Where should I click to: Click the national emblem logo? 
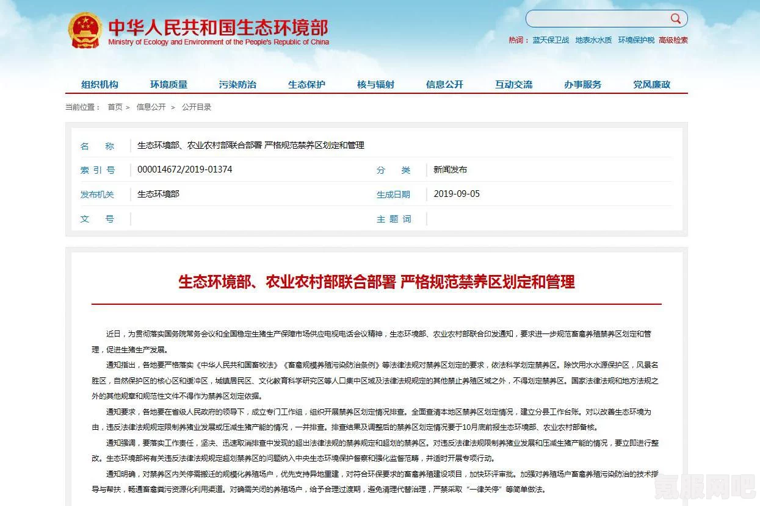pos(85,30)
